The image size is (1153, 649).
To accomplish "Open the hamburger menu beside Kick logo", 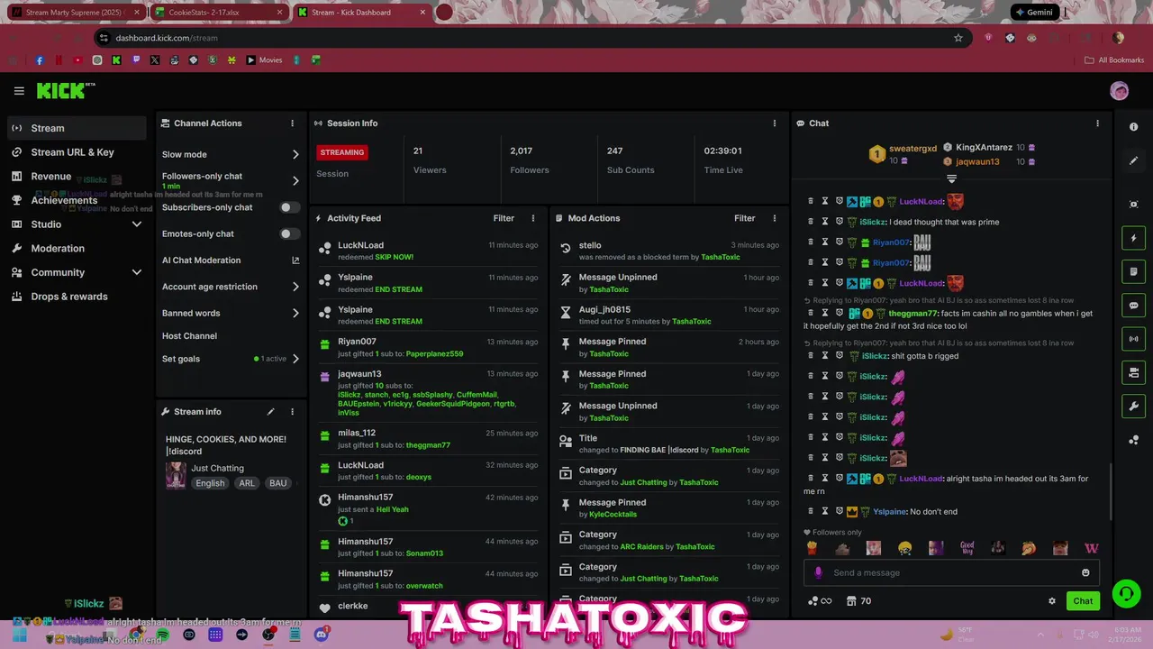I will click(19, 91).
